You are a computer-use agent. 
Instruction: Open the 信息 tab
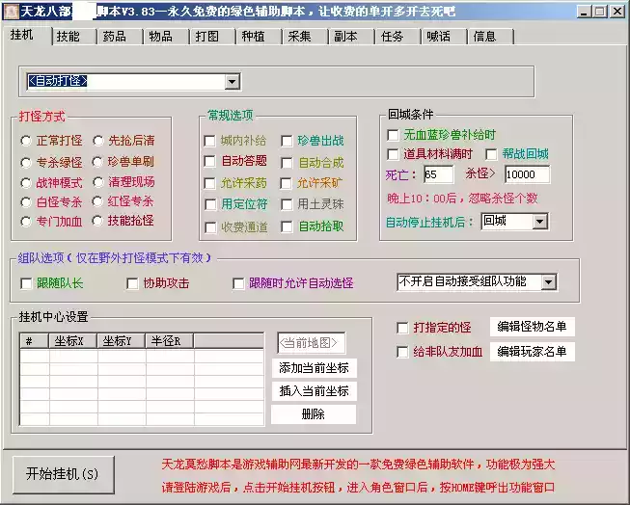[490, 37]
